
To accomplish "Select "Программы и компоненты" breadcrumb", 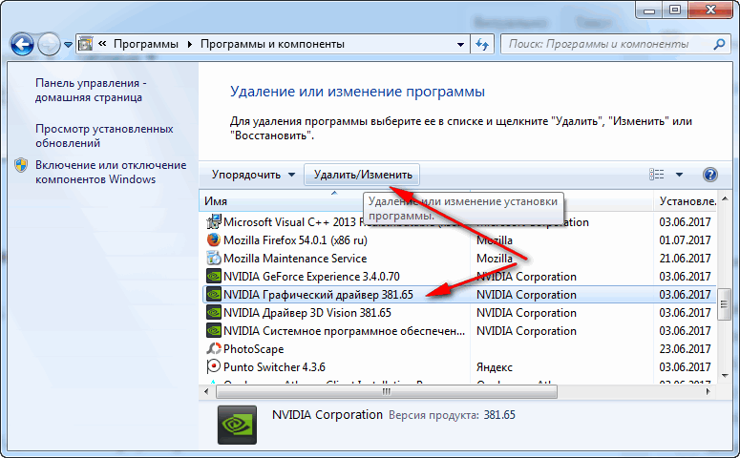I will click(272, 44).
